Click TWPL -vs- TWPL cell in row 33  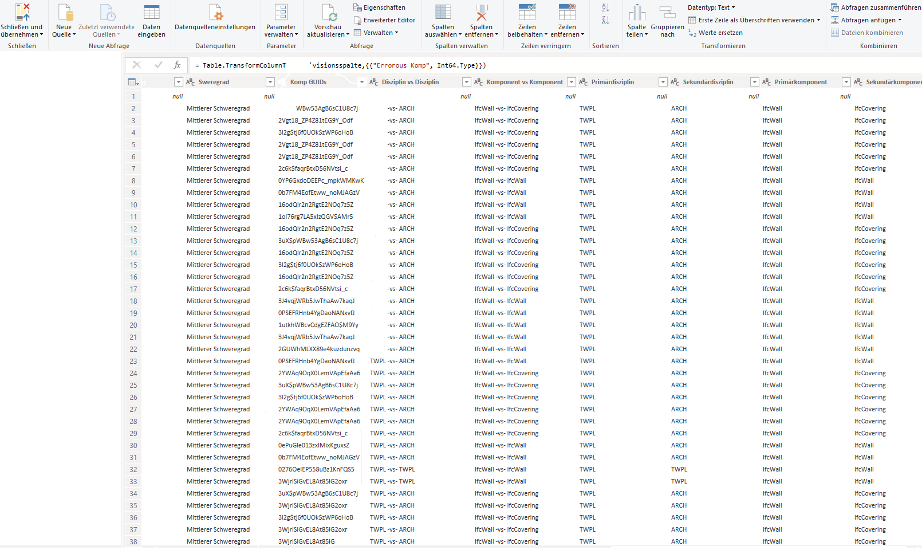(392, 481)
